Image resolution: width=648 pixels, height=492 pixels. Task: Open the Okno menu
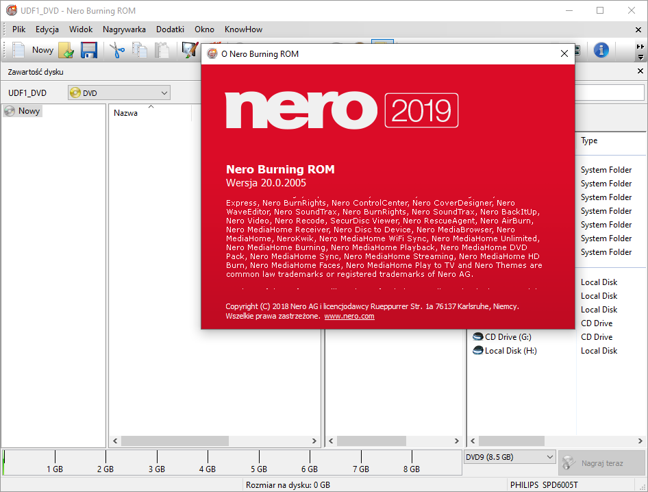pyautogui.click(x=204, y=29)
